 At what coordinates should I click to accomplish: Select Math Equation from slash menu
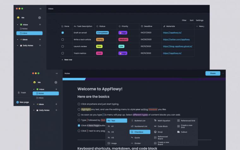(162, 121)
